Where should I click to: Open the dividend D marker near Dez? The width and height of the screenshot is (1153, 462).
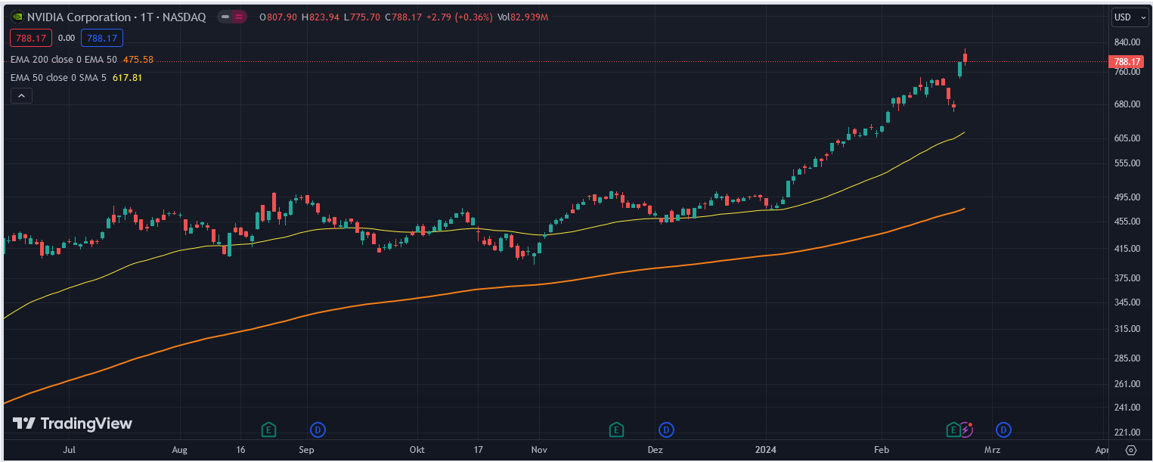pyautogui.click(x=666, y=429)
